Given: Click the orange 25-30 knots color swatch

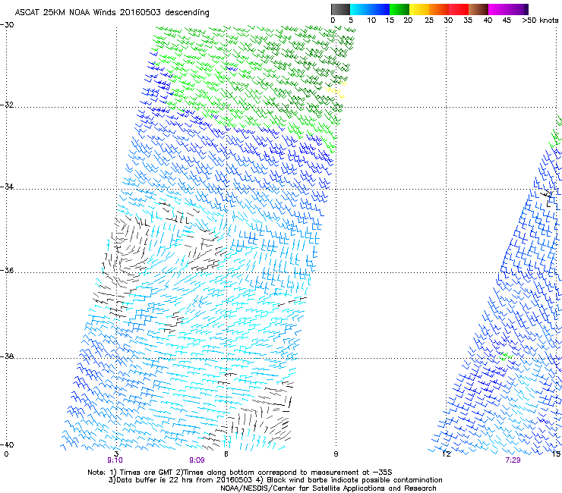Looking at the screenshot, I should [439, 9].
